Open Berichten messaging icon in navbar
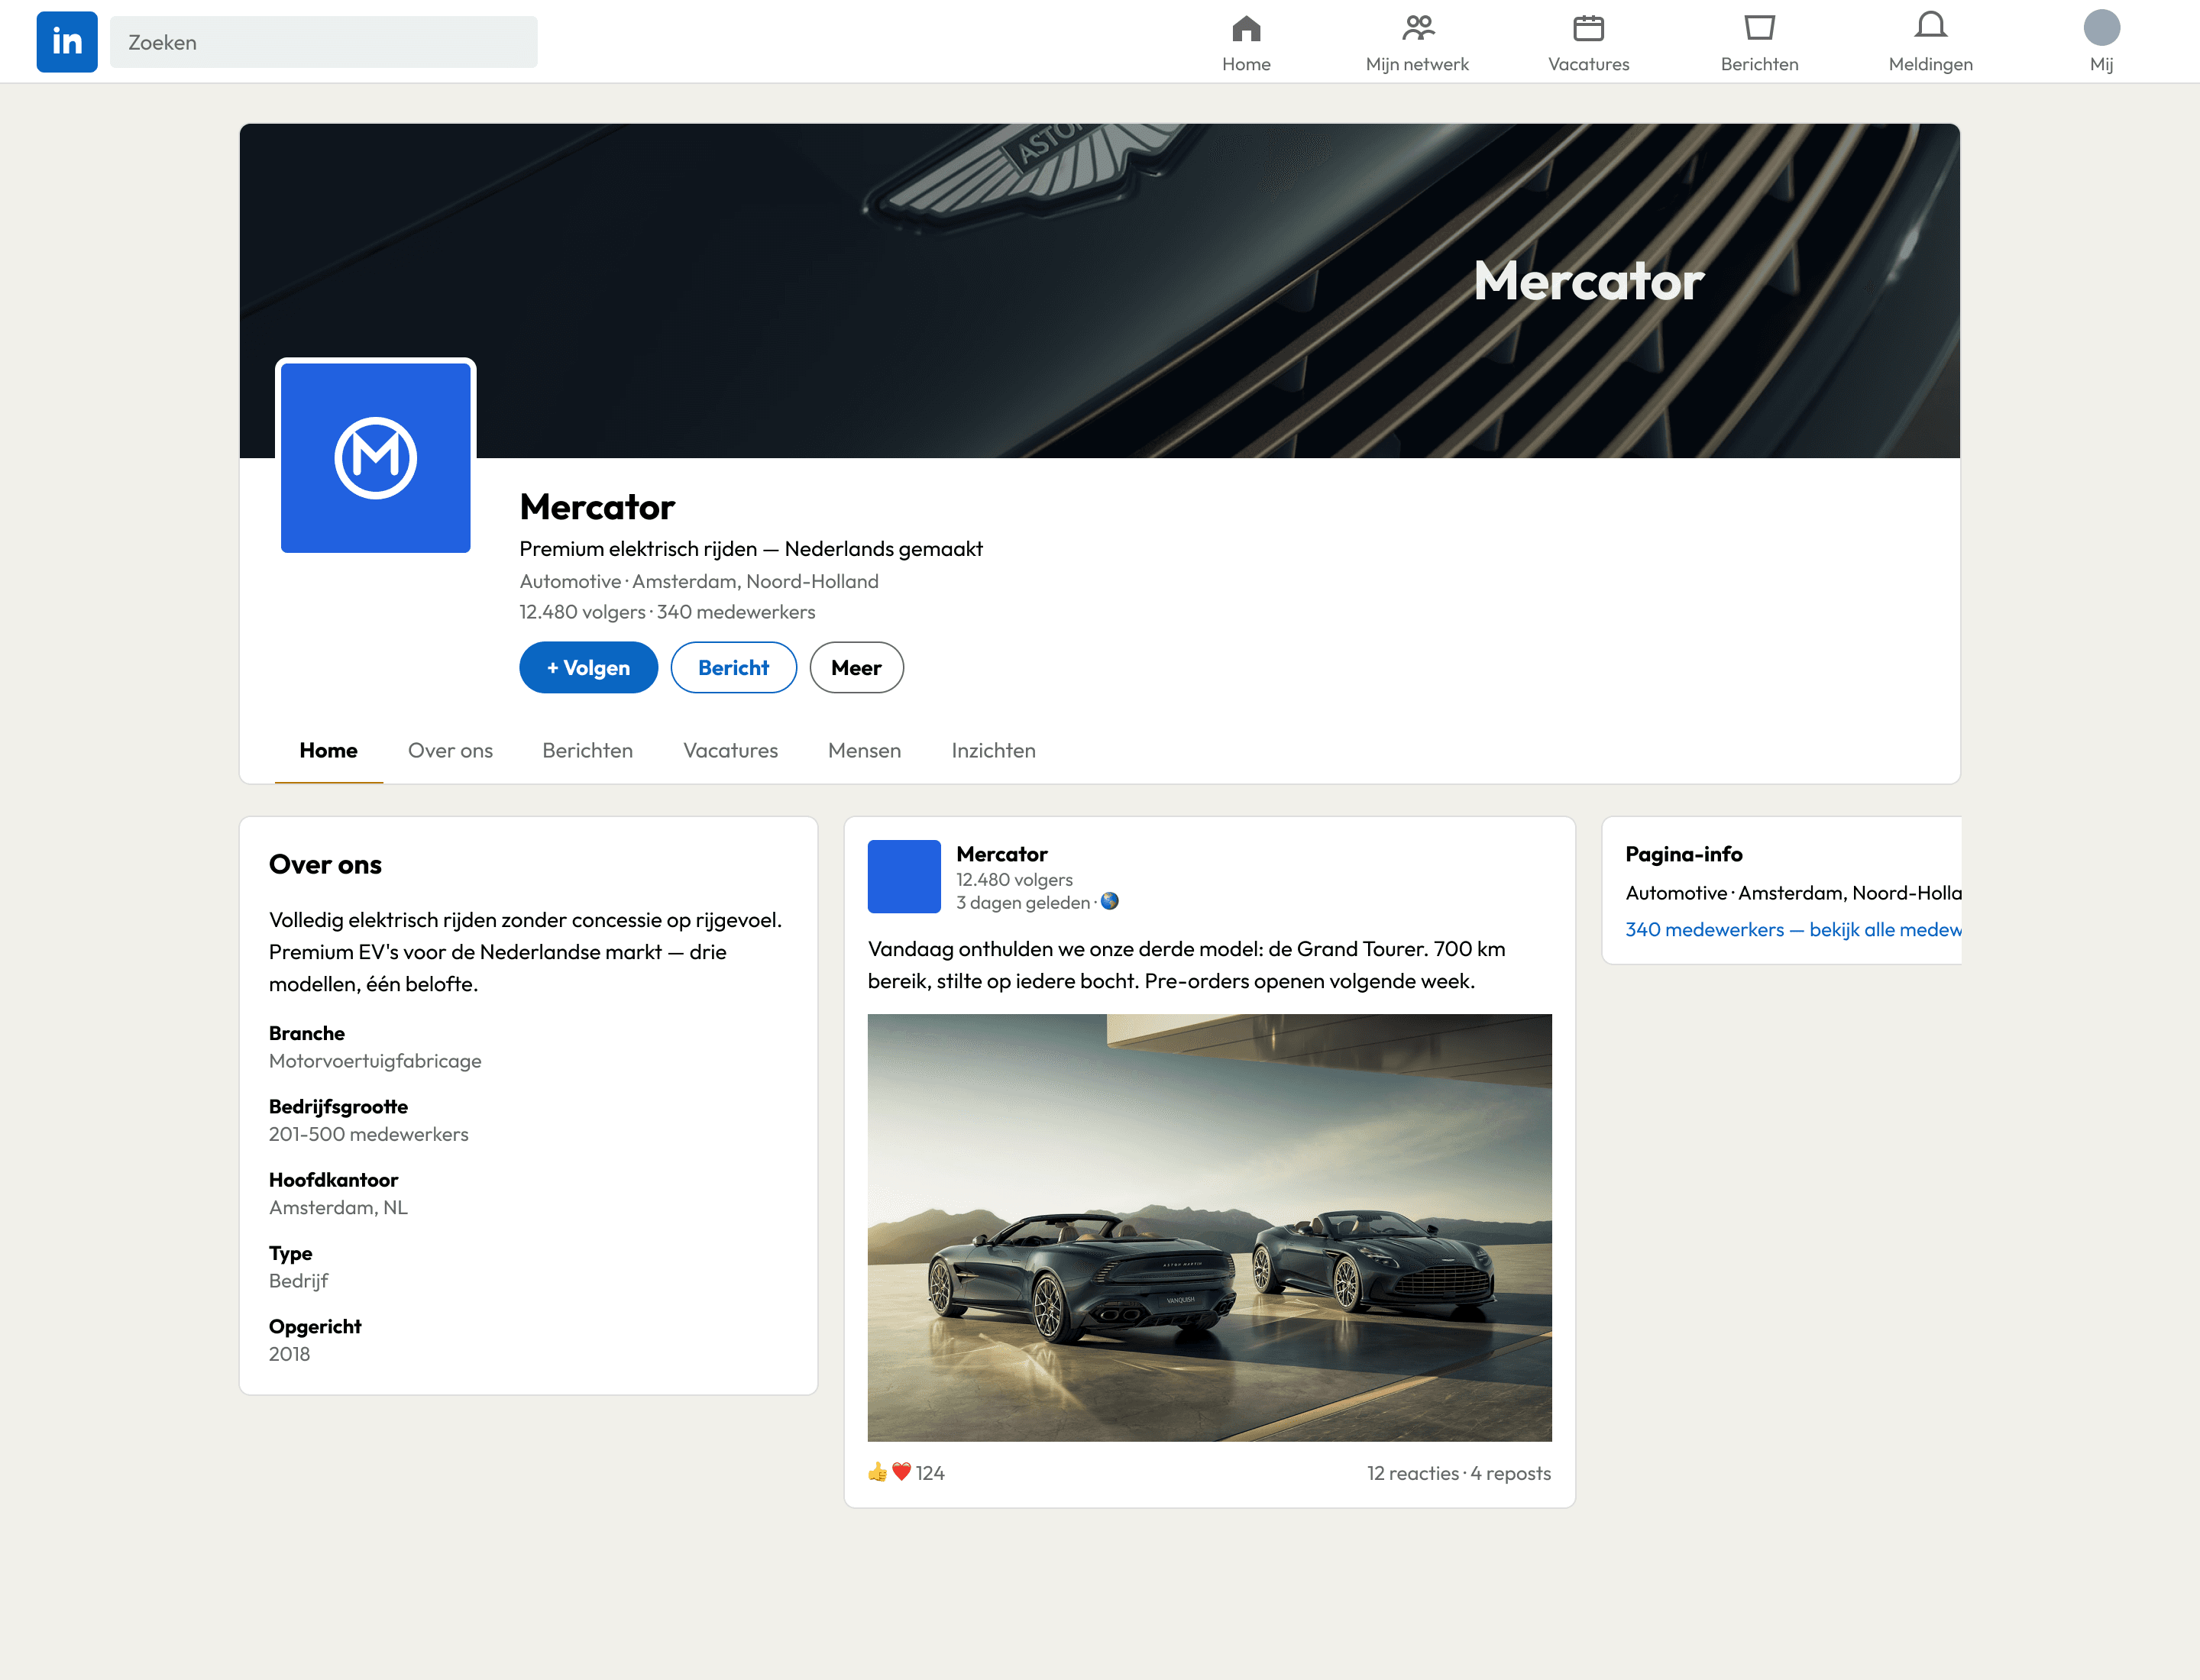This screenshot has height=1680, width=2200. (1760, 28)
